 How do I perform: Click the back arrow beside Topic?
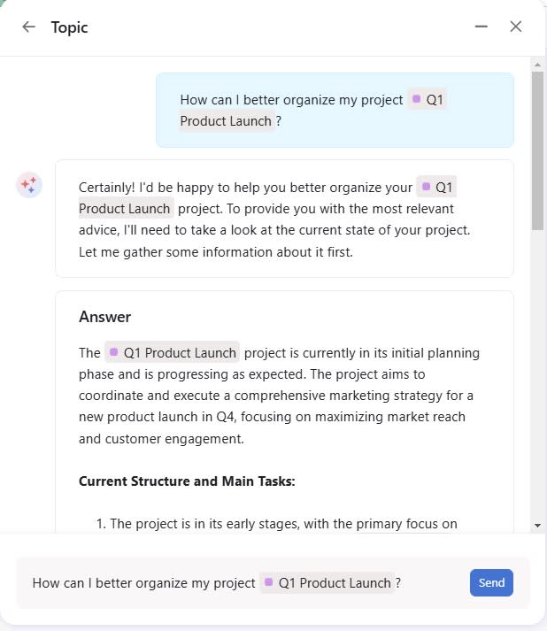tap(28, 27)
